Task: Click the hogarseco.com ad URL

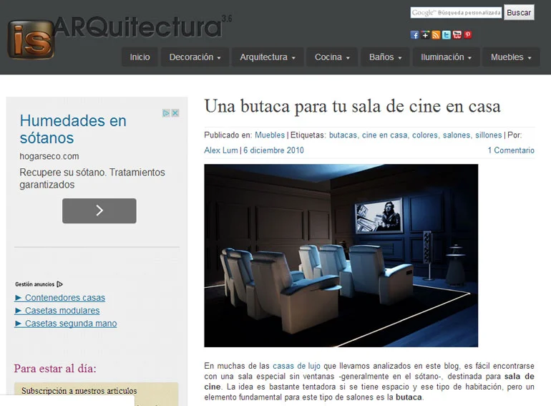Action: [49, 156]
